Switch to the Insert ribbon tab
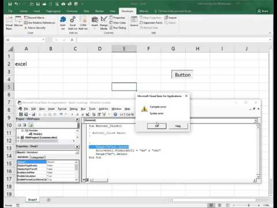This screenshot has height=208, width=277. point(36,11)
